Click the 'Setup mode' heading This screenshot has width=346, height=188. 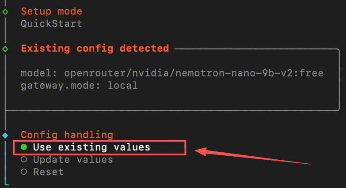(x=51, y=11)
